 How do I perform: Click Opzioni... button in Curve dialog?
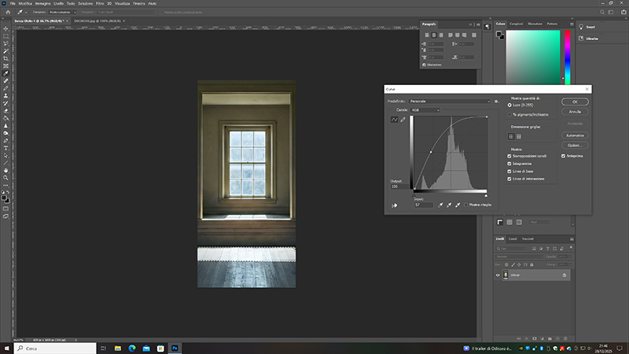tap(575, 146)
